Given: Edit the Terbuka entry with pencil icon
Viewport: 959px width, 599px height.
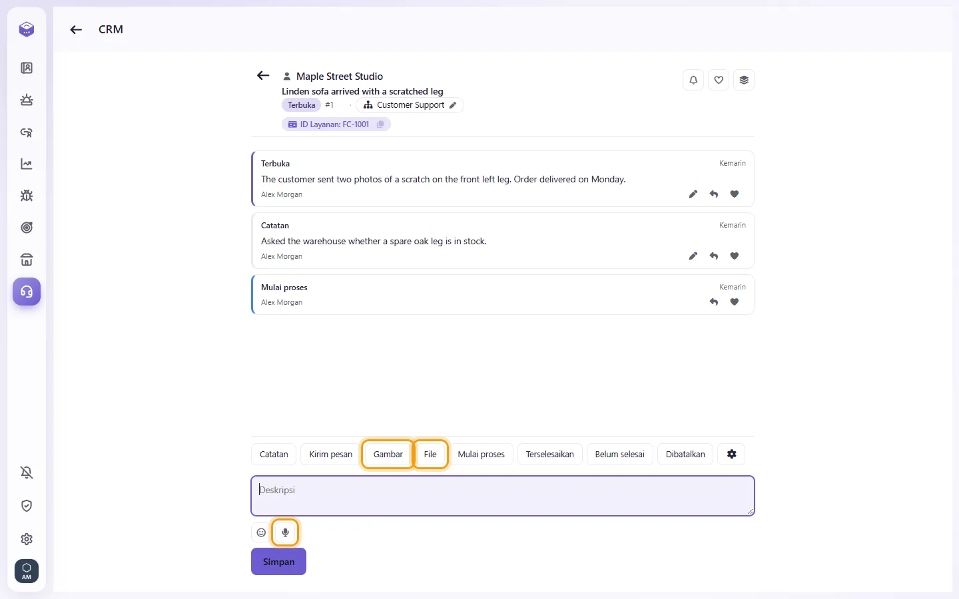Looking at the screenshot, I should point(693,194).
